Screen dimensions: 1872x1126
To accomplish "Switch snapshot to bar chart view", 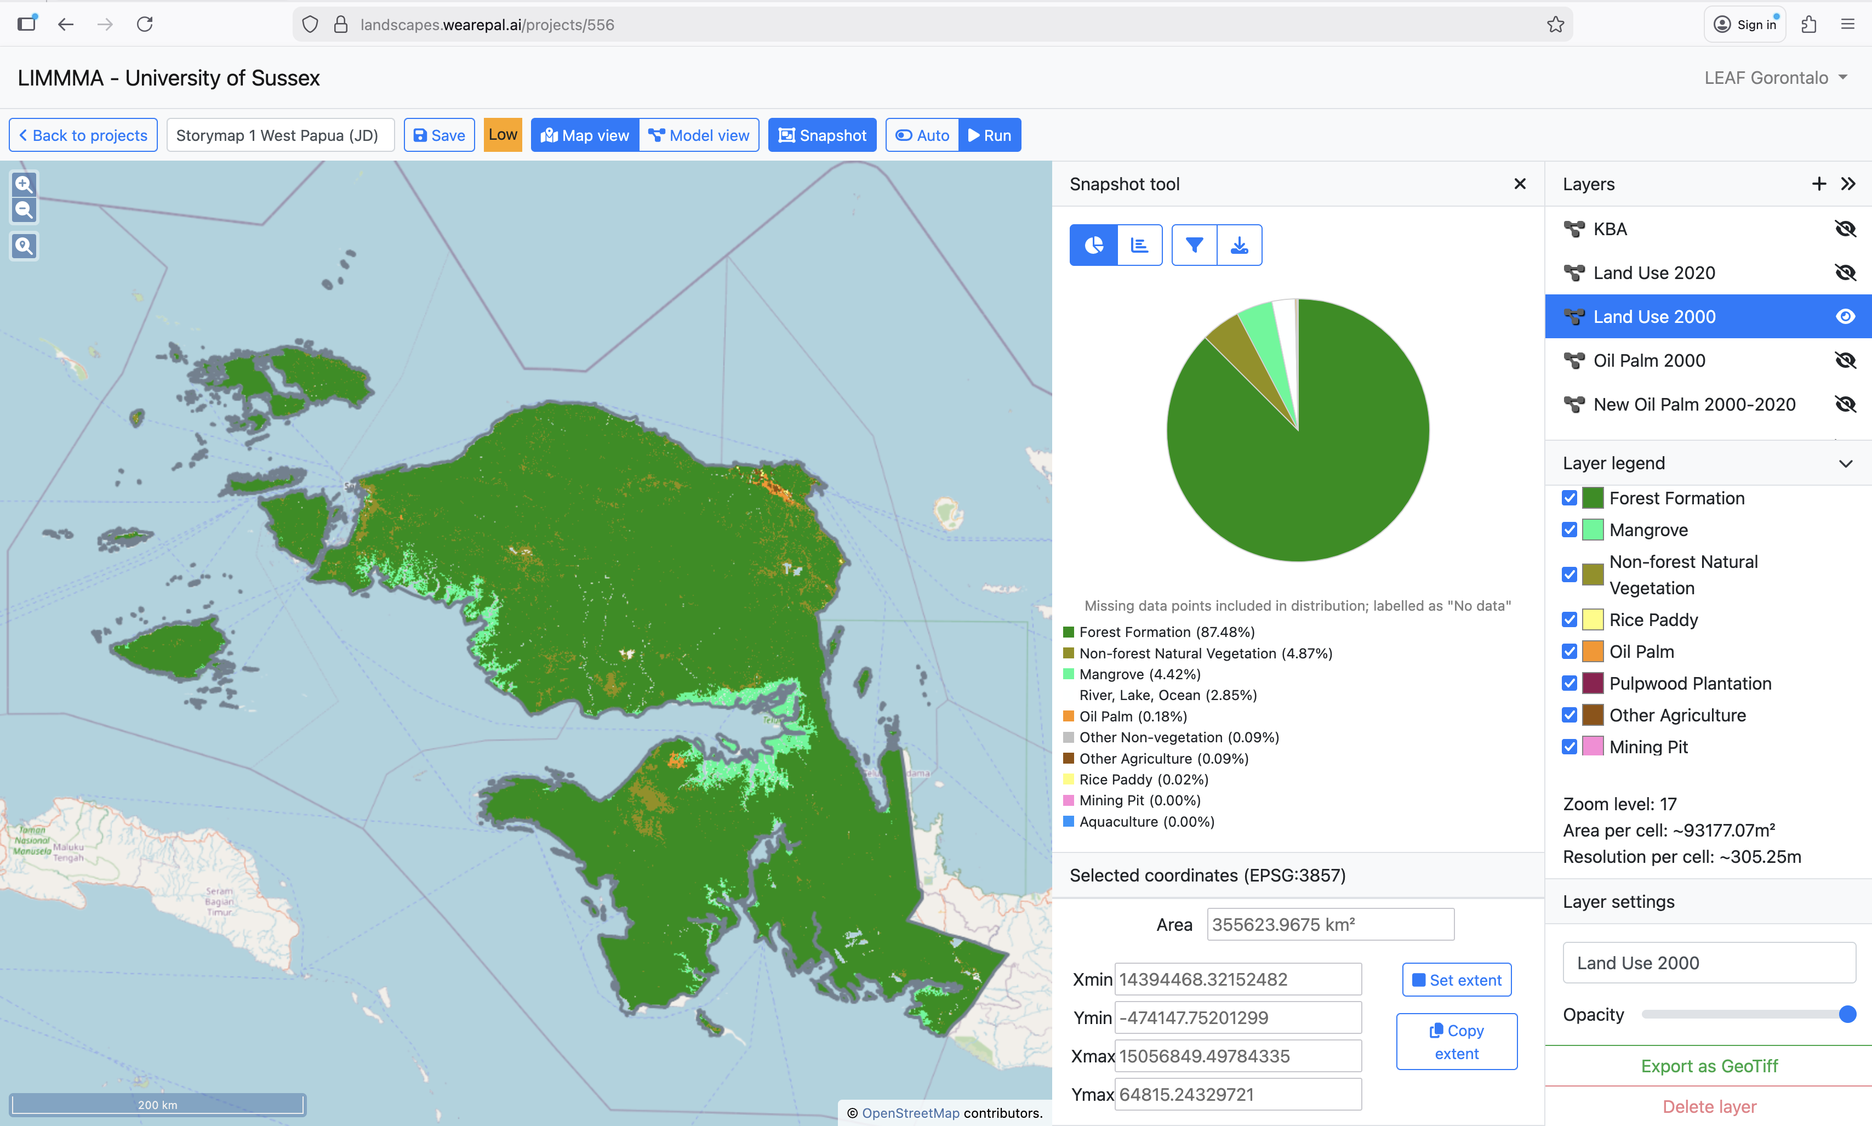I will pyautogui.click(x=1139, y=245).
